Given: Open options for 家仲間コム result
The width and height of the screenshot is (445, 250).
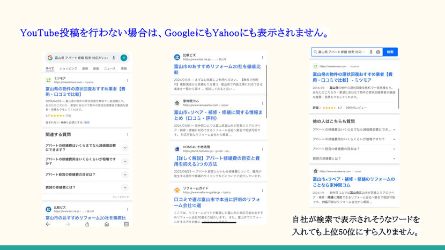Looking at the screenshot, I should [263, 103].
